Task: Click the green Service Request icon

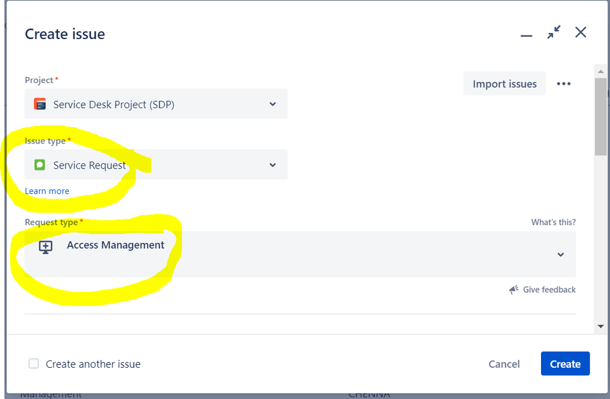Action: pyautogui.click(x=40, y=164)
